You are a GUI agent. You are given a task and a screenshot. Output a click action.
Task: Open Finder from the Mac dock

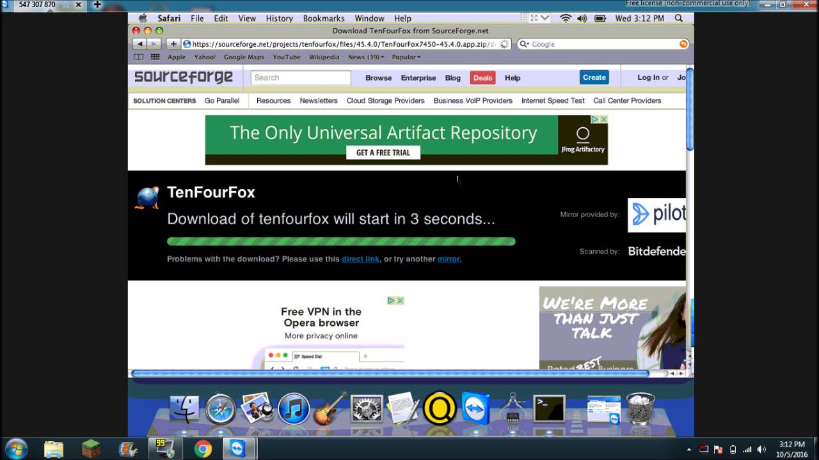pos(184,409)
